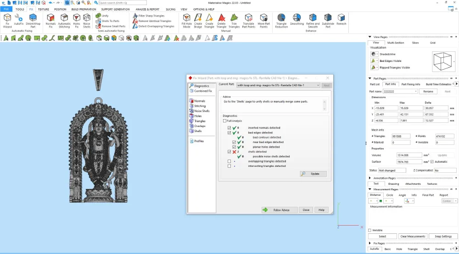Run Automatic Stitching
The width and height of the screenshot is (459, 254).
(64, 21)
